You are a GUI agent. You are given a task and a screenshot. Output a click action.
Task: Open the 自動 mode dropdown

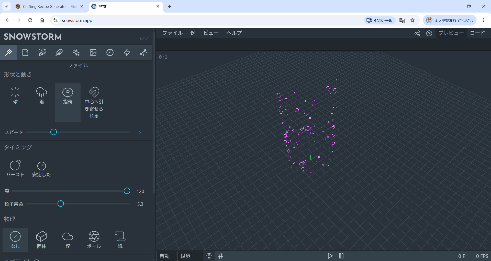[x=166, y=256]
